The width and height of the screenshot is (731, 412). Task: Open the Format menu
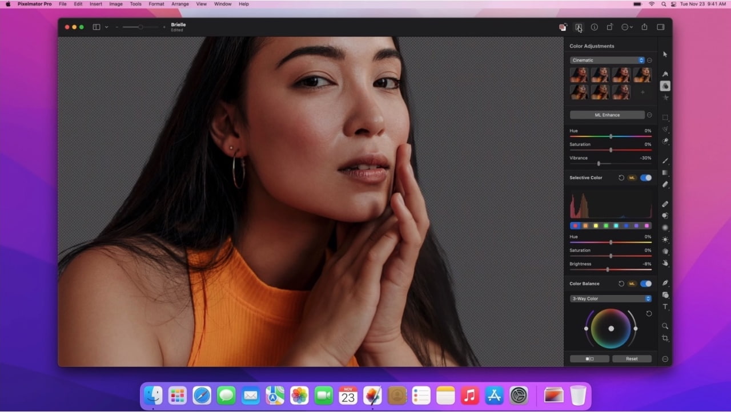pos(156,4)
